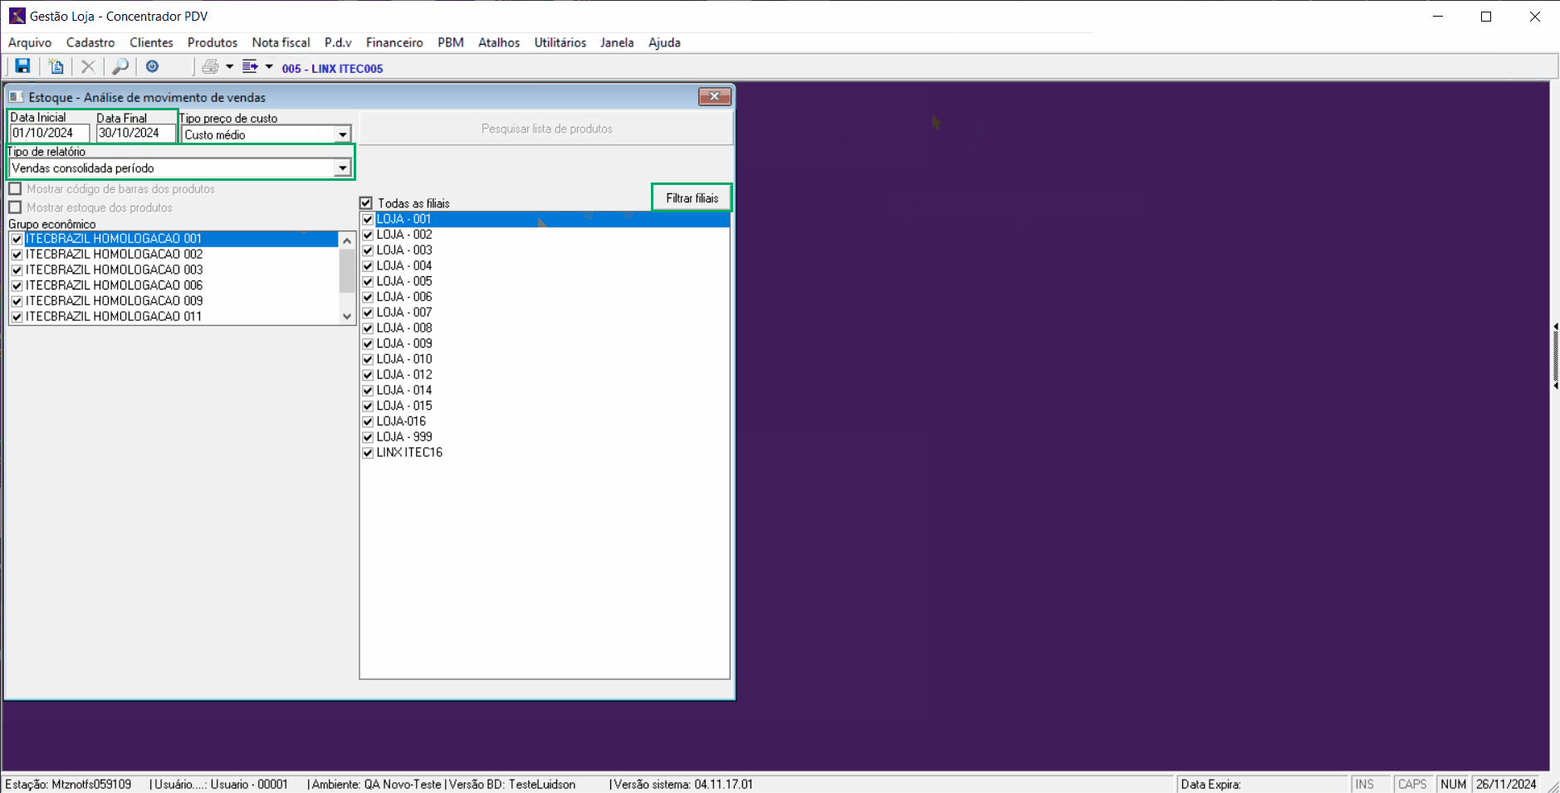
Task: Uncheck the LINX ITEC16 checkbox
Action: click(368, 453)
